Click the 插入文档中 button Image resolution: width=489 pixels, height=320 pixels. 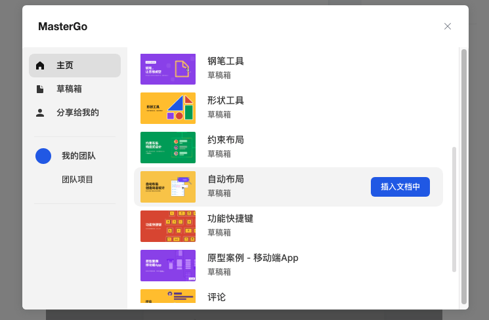(400, 187)
